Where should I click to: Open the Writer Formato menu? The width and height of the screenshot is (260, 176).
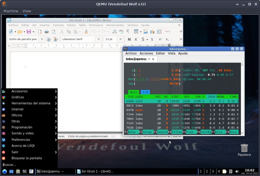pyautogui.click(x=58, y=25)
